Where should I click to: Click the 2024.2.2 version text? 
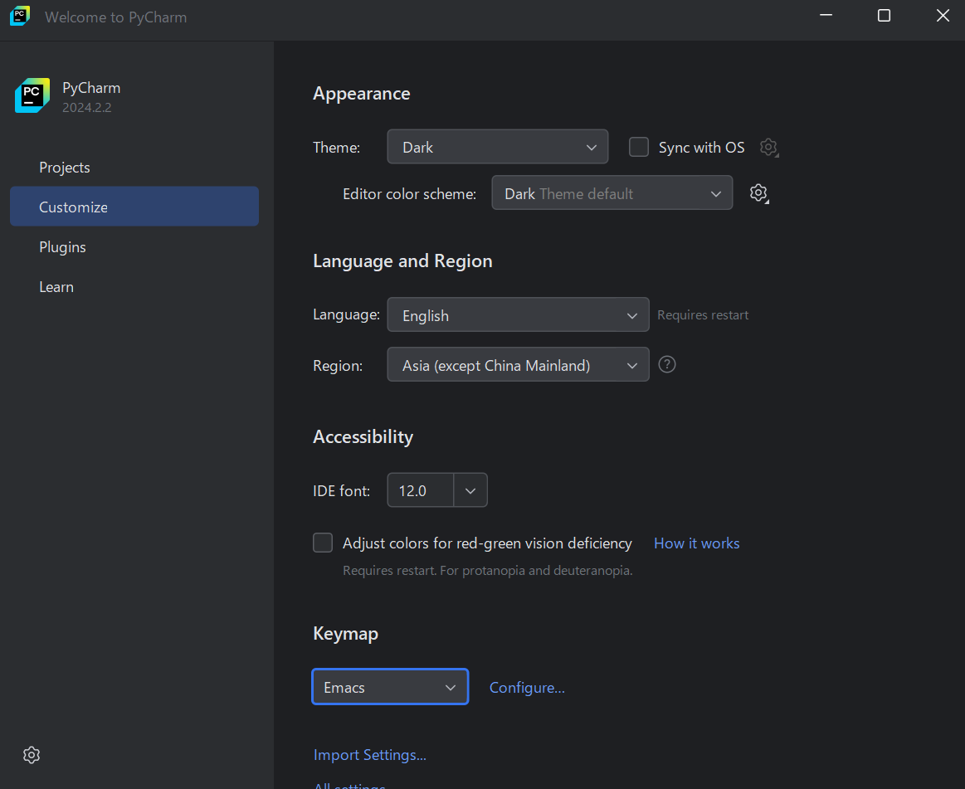[x=87, y=108]
